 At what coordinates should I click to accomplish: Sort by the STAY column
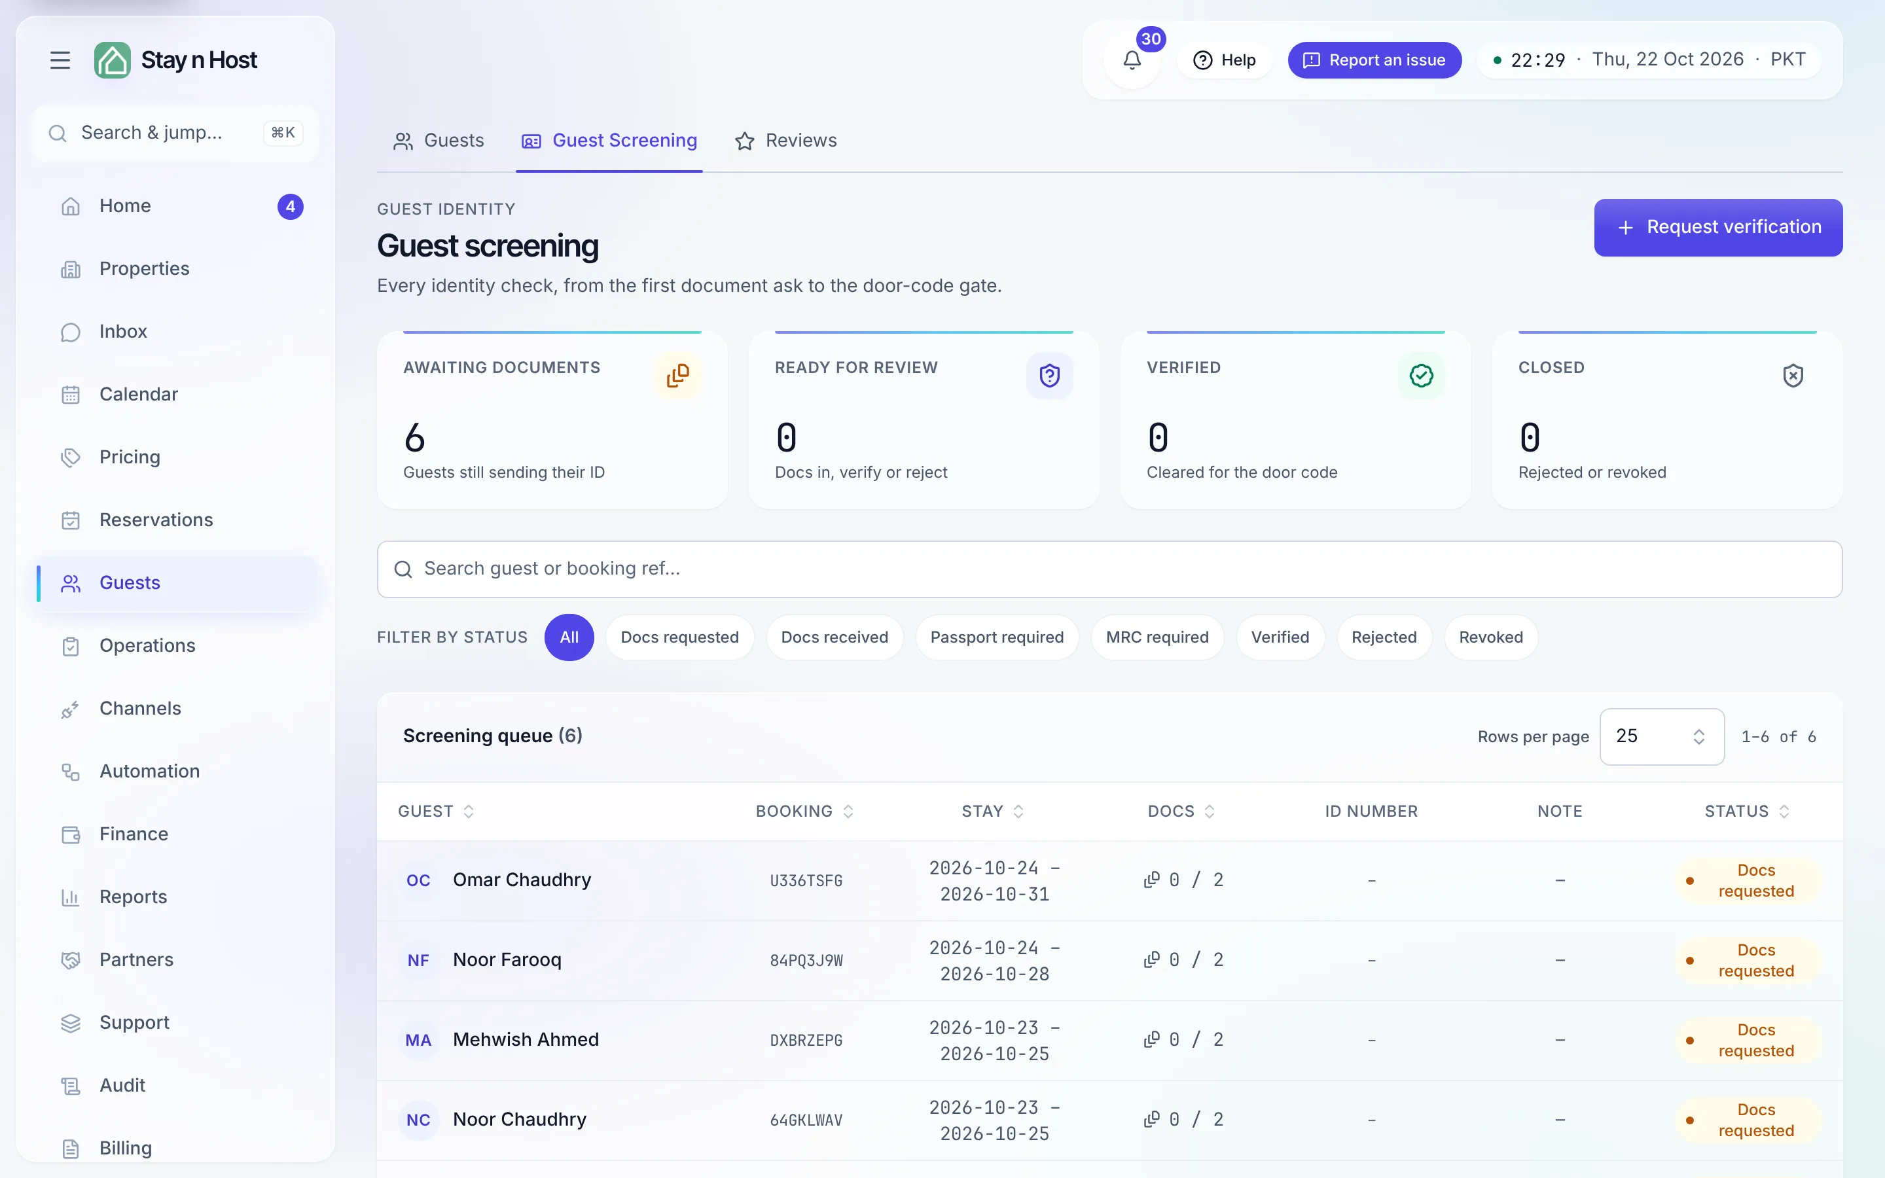[x=992, y=812]
